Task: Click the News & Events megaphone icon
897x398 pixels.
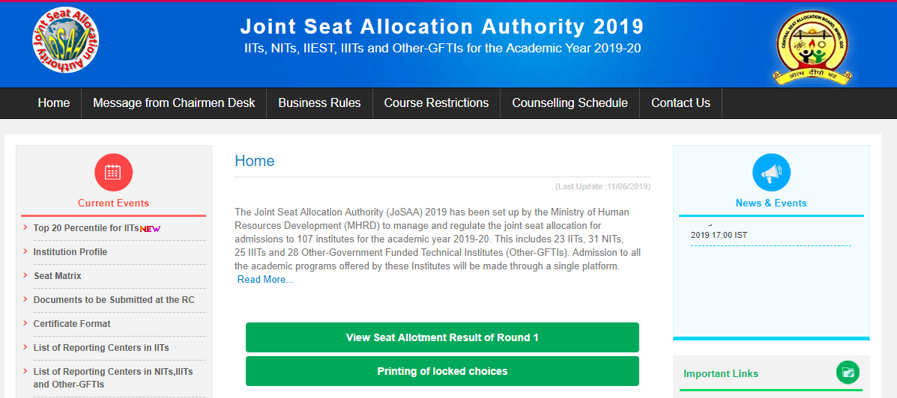Action: click(771, 172)
